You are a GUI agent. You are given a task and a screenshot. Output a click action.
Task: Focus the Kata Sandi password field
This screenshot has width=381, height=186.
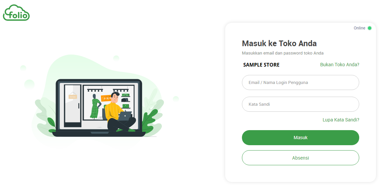click(300, 104)
